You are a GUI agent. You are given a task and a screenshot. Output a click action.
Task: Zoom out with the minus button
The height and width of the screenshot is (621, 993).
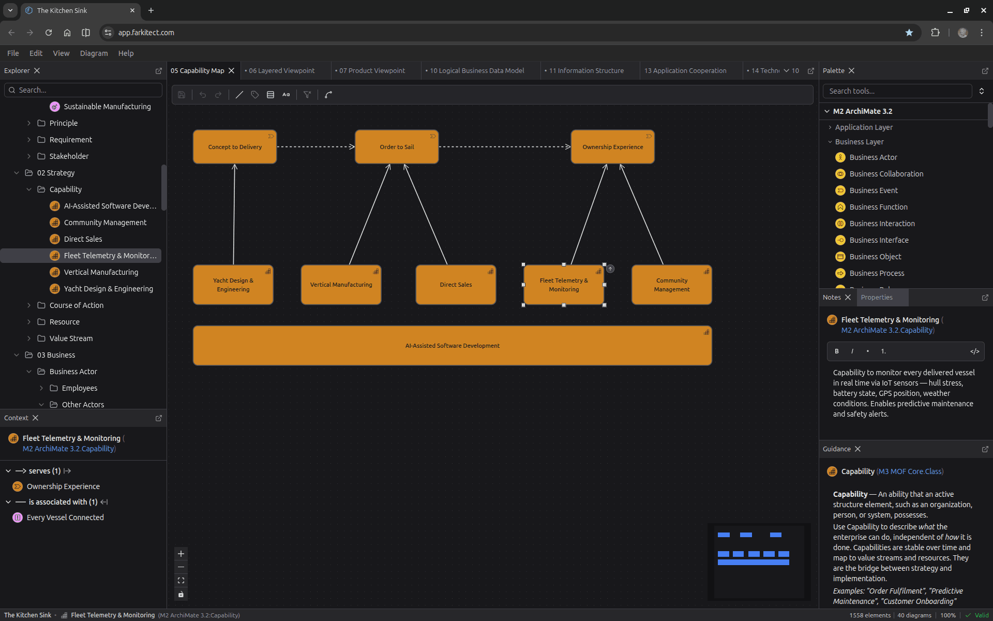tap(181, 567)
